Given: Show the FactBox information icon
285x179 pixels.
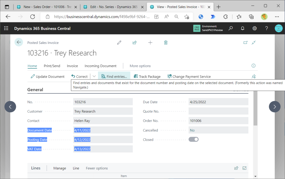Looking at the screenshot, I should coord(253,66).
